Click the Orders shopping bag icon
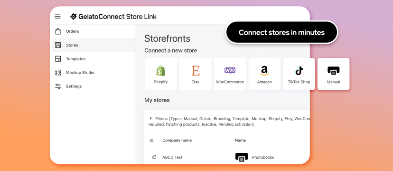The height and width of the screenshot is (171, 393). 58,31
